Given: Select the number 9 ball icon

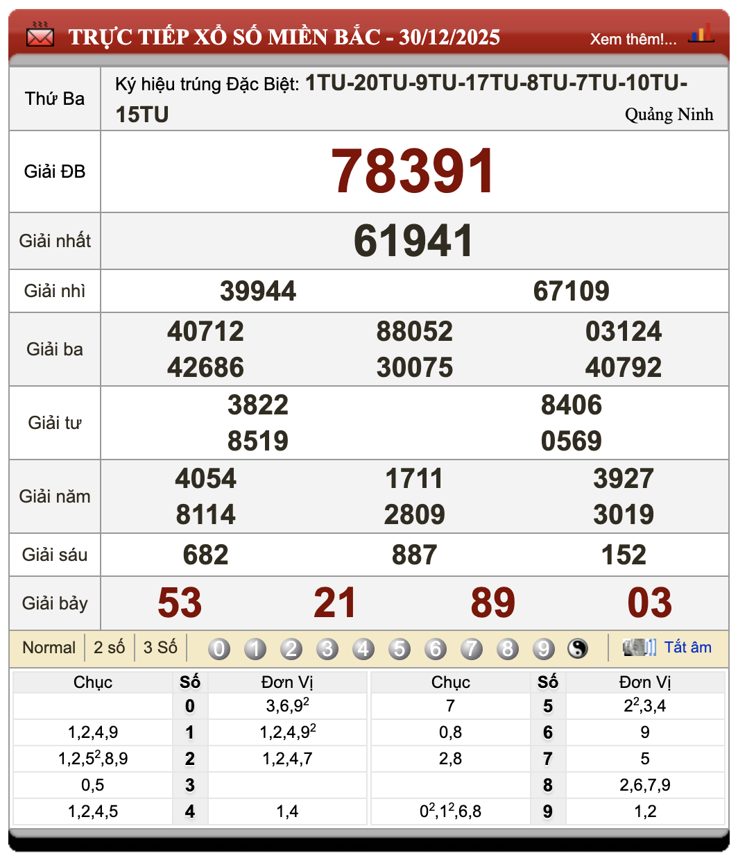Looking at the screenshot, I should point(544,648).
